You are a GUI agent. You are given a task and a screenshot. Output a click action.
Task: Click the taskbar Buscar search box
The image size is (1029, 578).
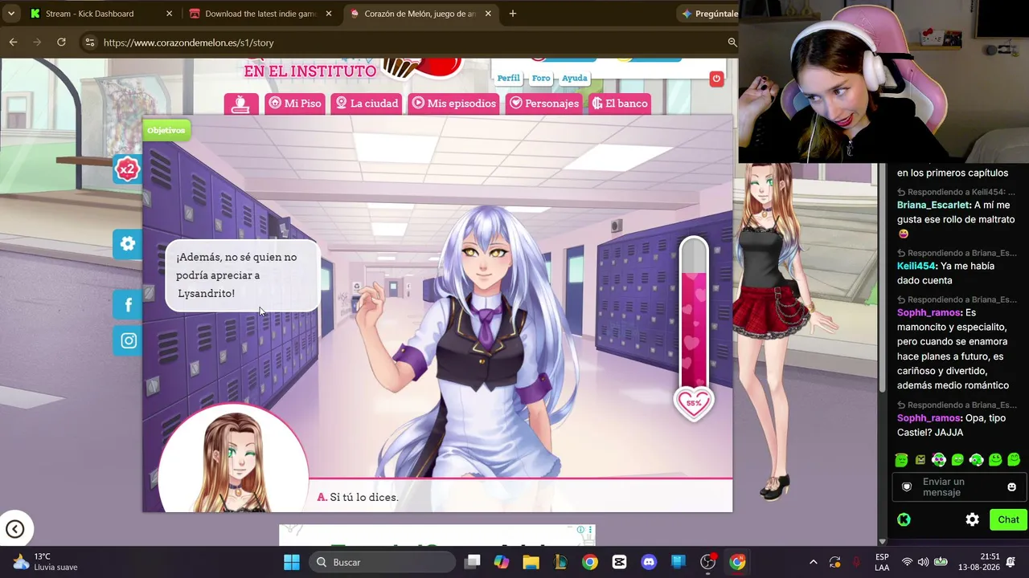[x=382, y=562]
